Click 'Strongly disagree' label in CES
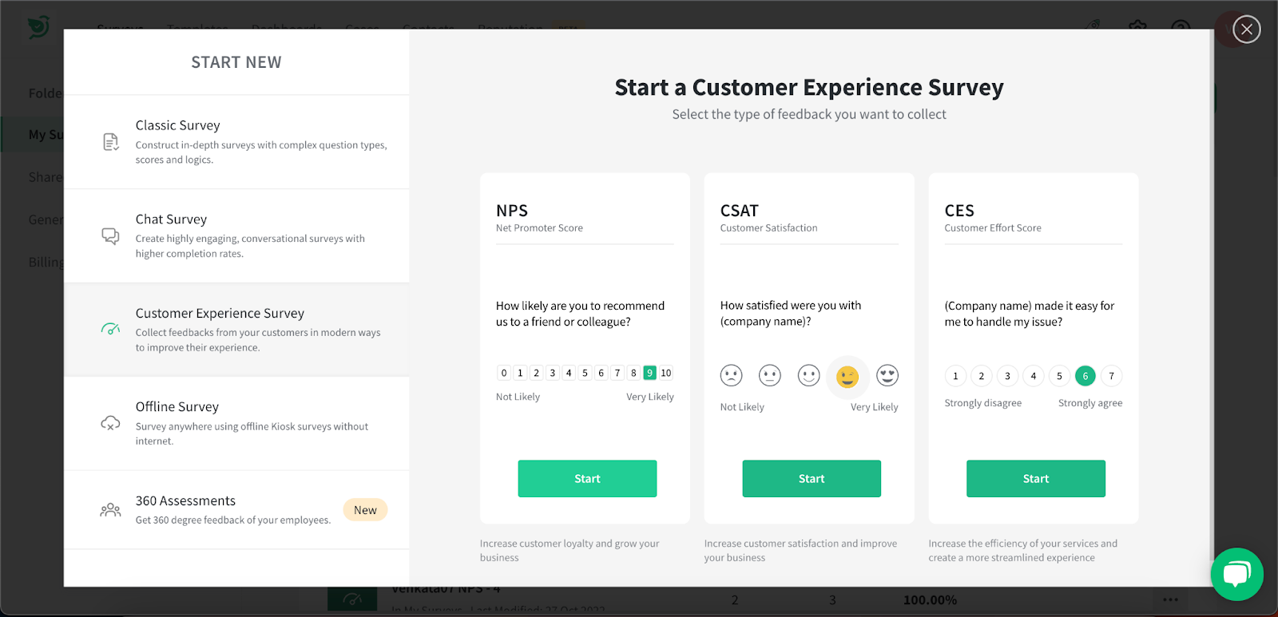This screenshot has height=617, width=1278. click(983, 403)
